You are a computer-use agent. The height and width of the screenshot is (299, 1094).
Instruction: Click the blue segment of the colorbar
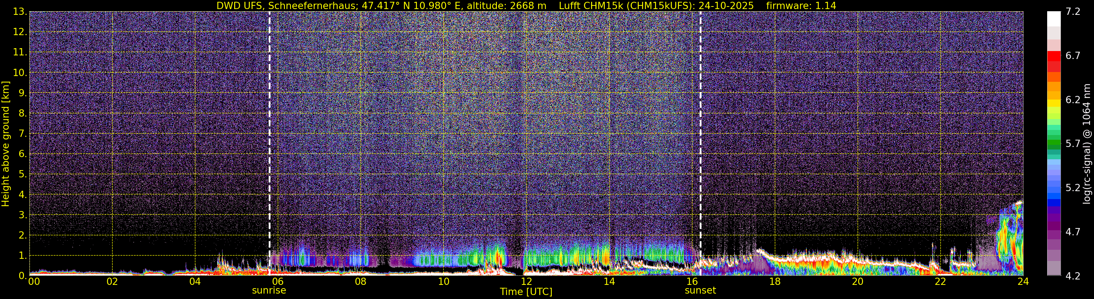[x=1054, y=202]
